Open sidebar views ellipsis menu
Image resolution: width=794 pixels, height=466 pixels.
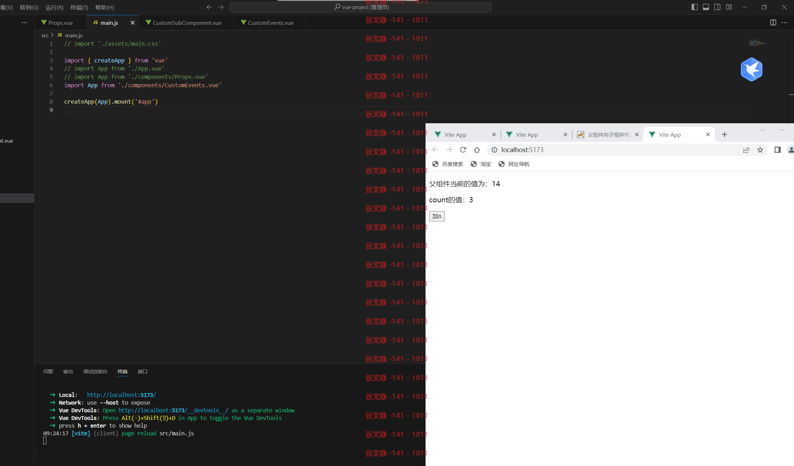24,22
